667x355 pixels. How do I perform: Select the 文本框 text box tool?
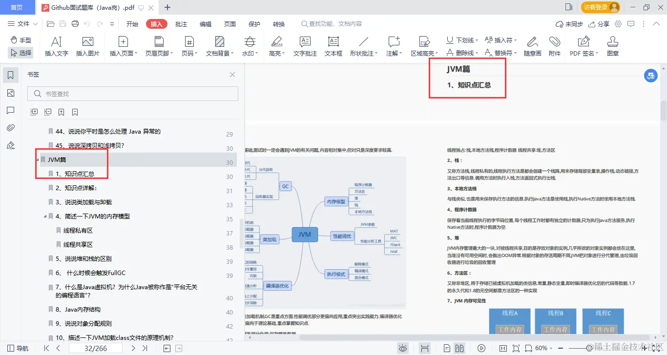tap(333, 46)
